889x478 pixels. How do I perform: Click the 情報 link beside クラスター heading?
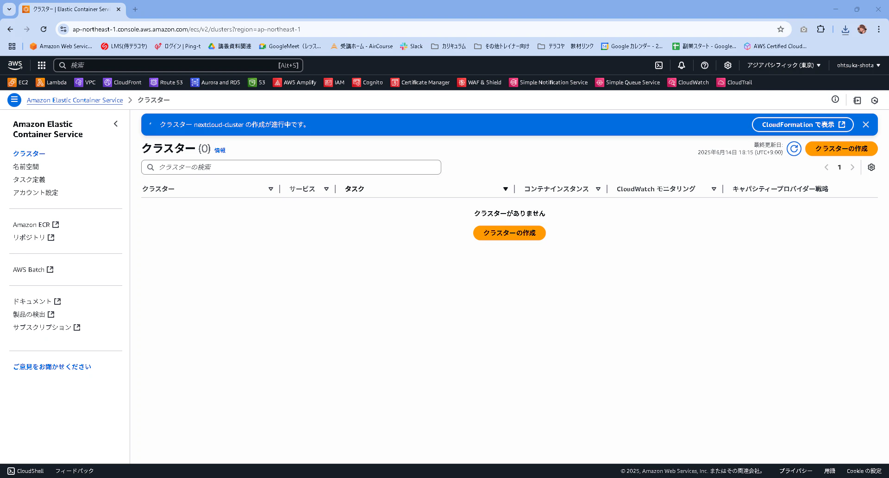(x=220, y=151)
